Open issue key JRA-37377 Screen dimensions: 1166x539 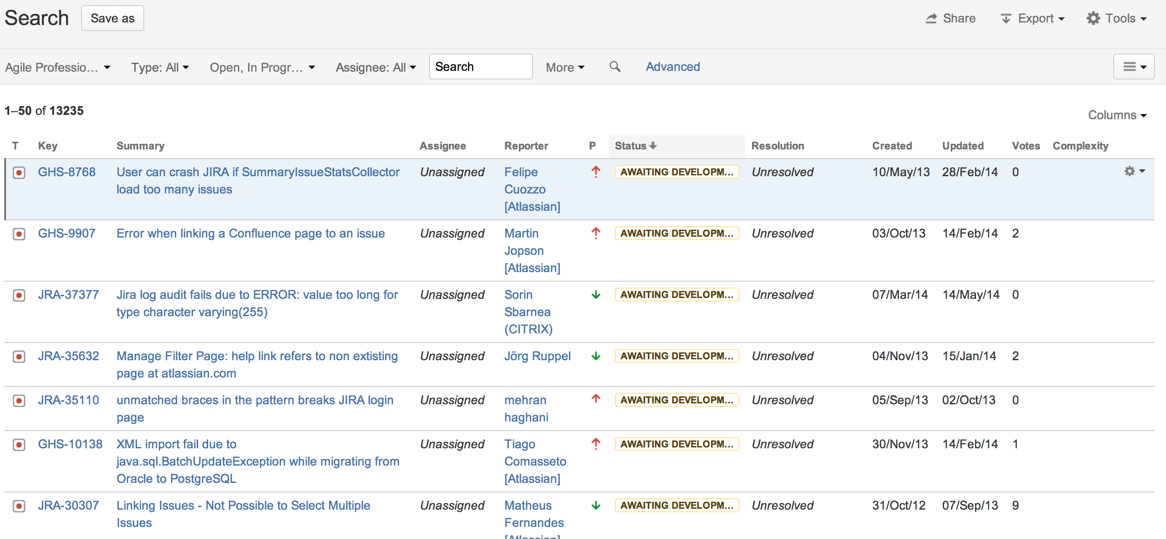[x=68, y=295]
